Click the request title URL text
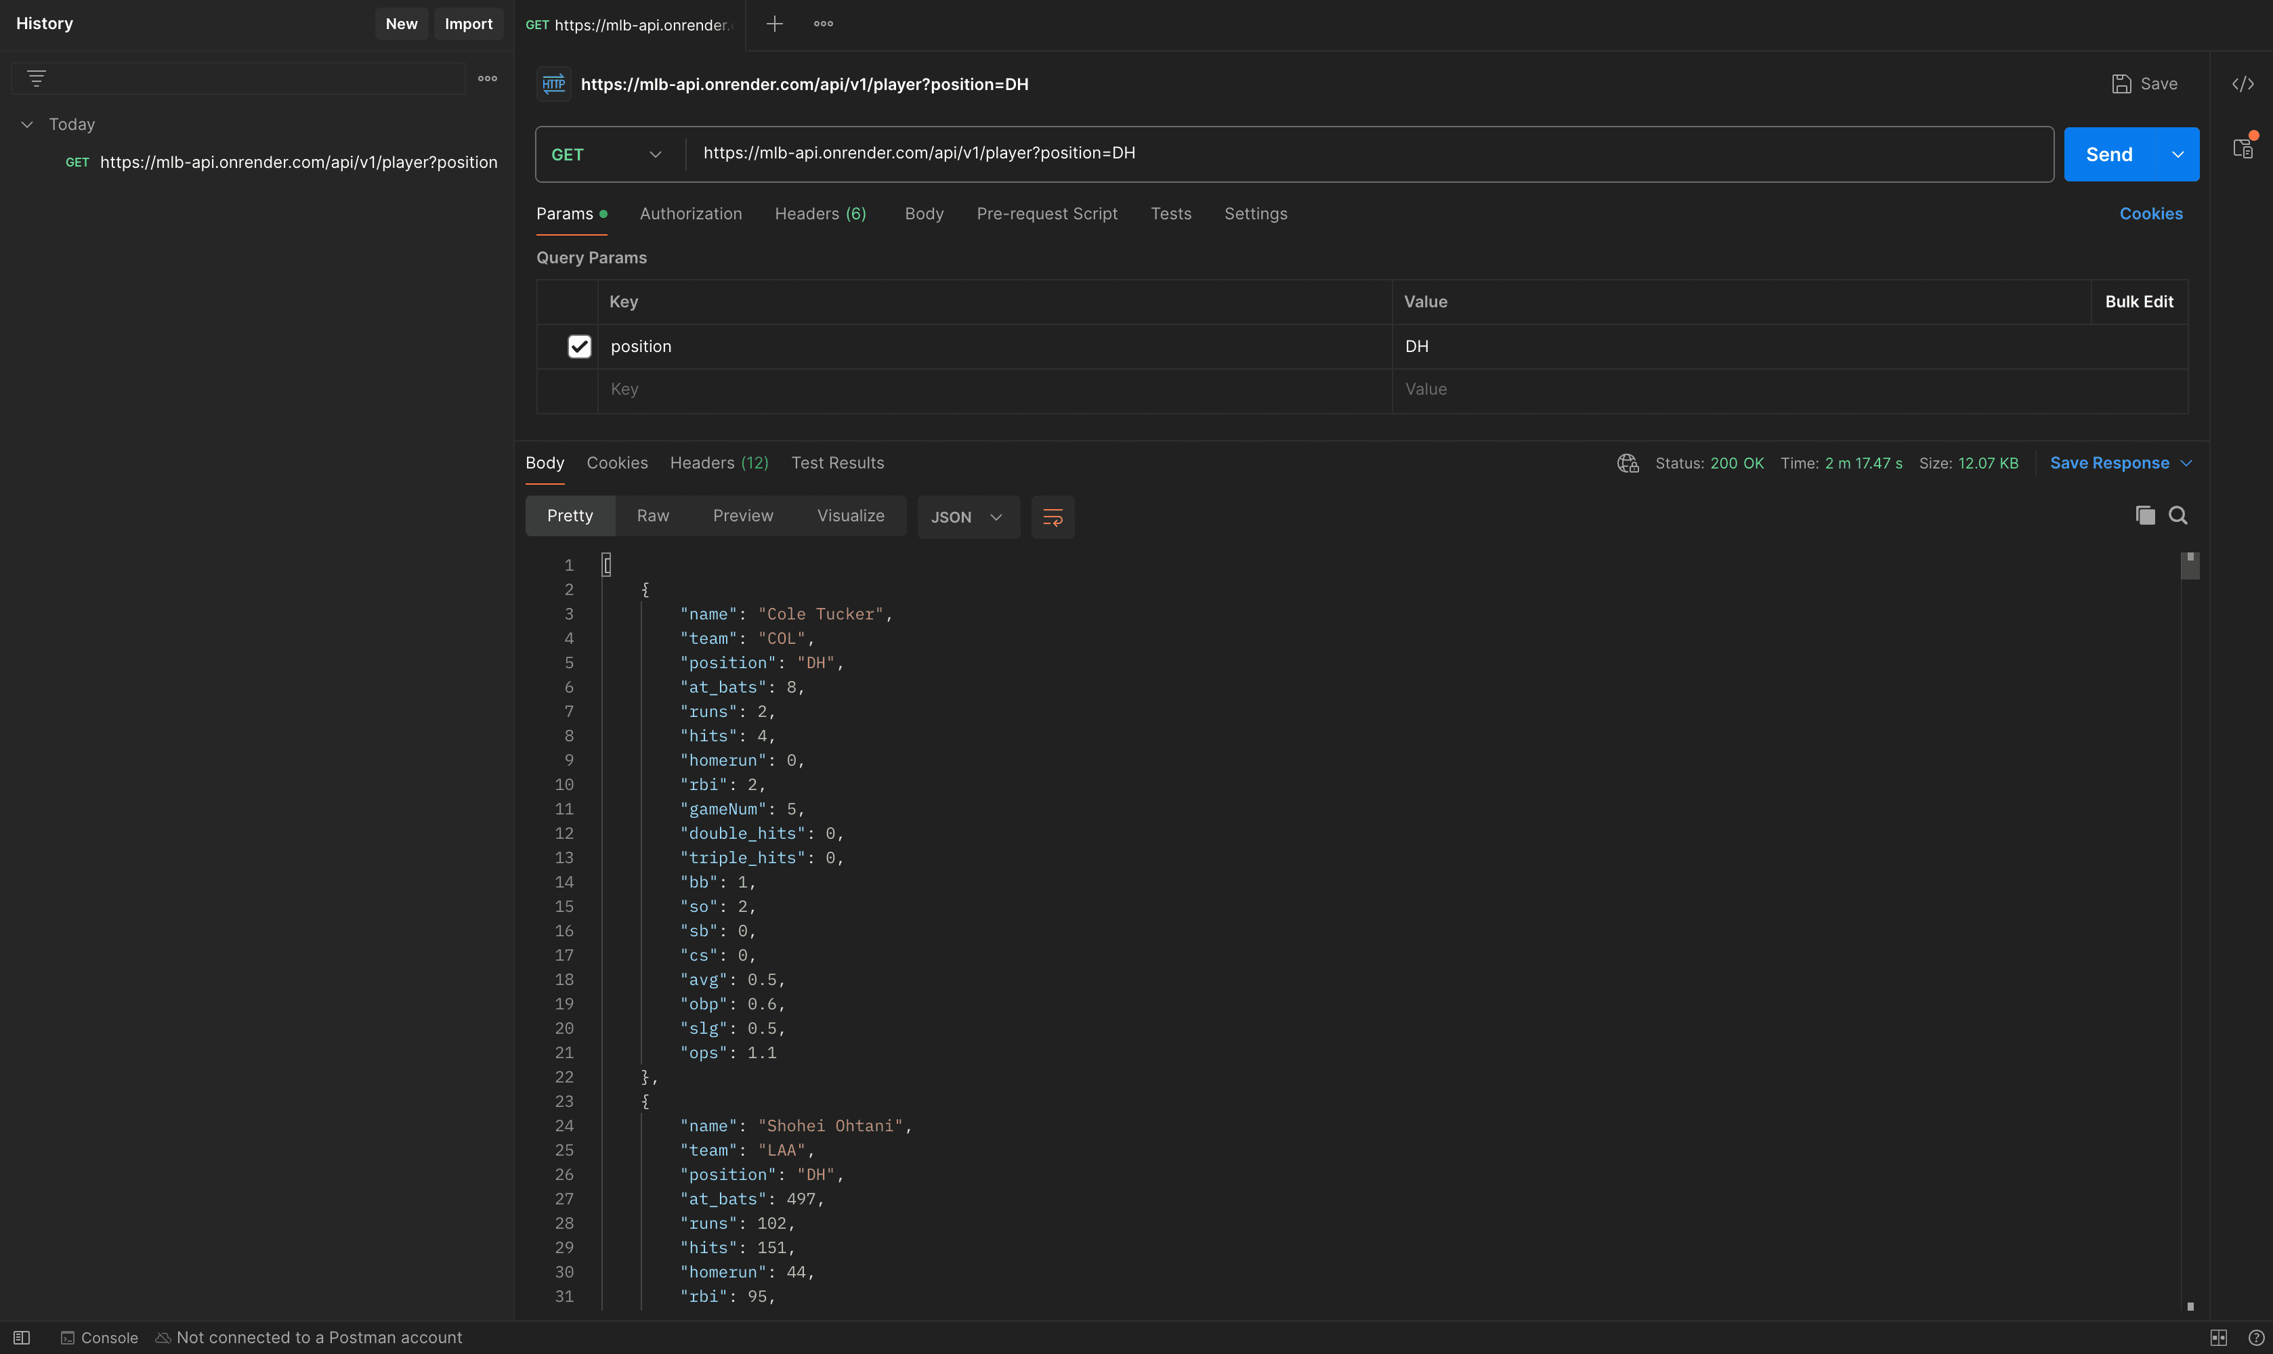 tap(804, 84)
